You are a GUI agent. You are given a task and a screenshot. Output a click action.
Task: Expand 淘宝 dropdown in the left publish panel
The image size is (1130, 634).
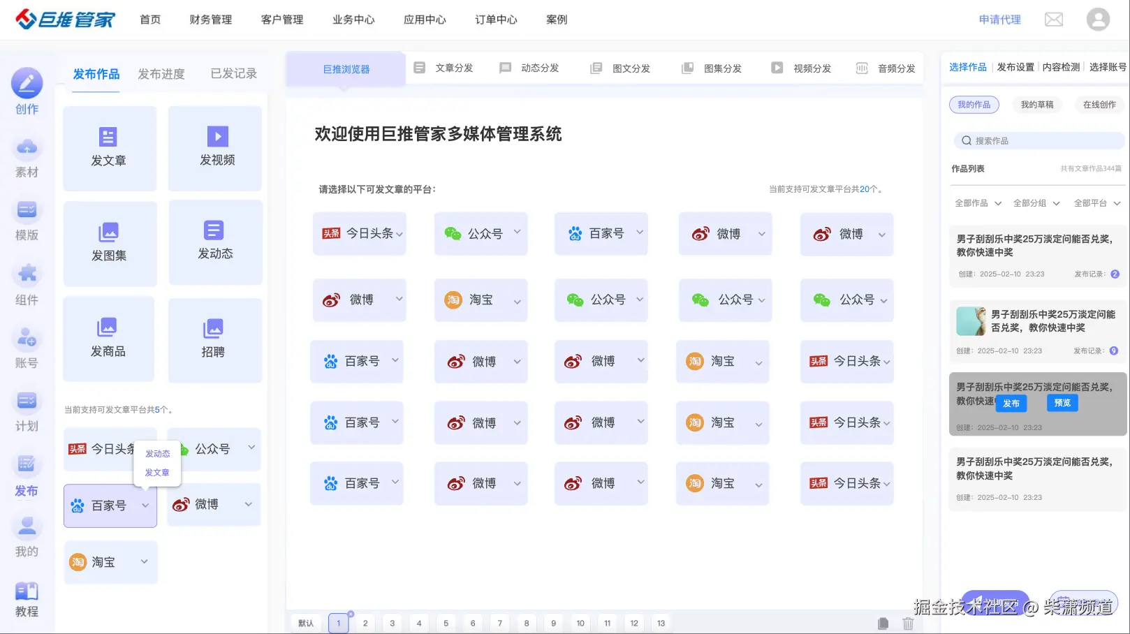145,561
